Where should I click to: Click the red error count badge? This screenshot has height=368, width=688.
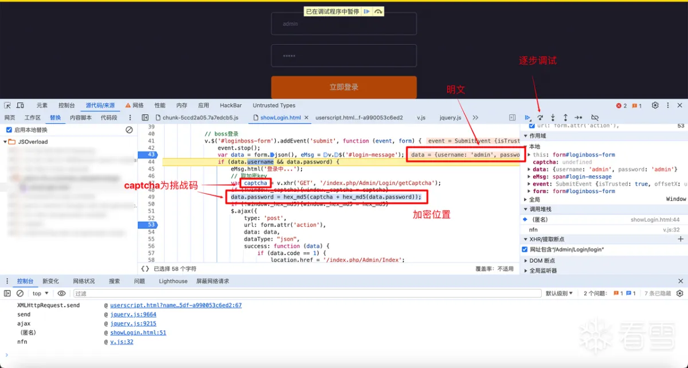click(x=621, y=105)
